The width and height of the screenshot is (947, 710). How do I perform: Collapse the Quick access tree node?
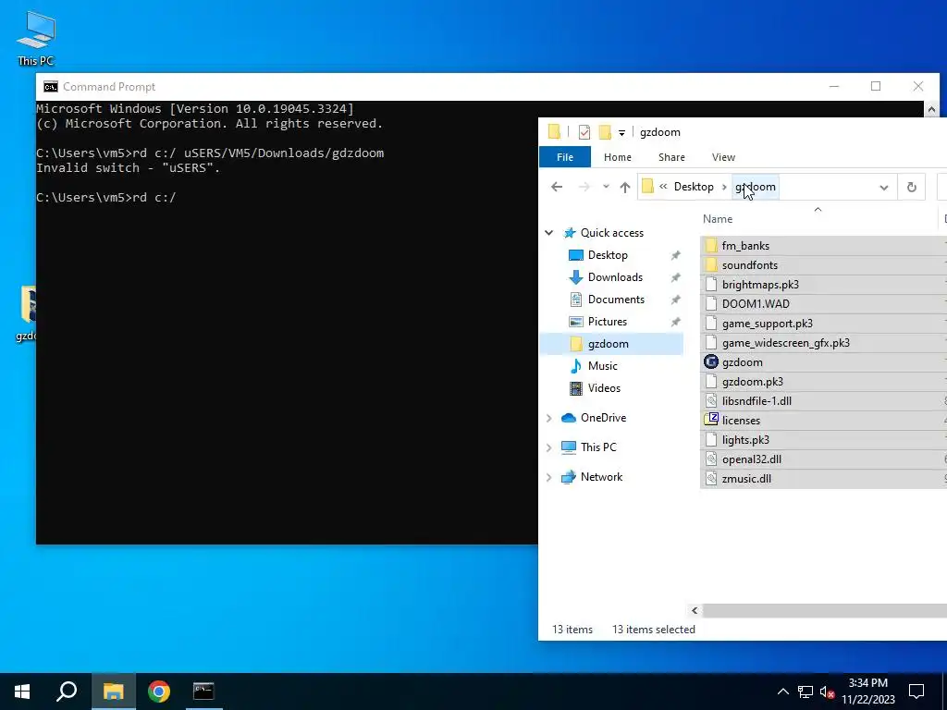549,233
